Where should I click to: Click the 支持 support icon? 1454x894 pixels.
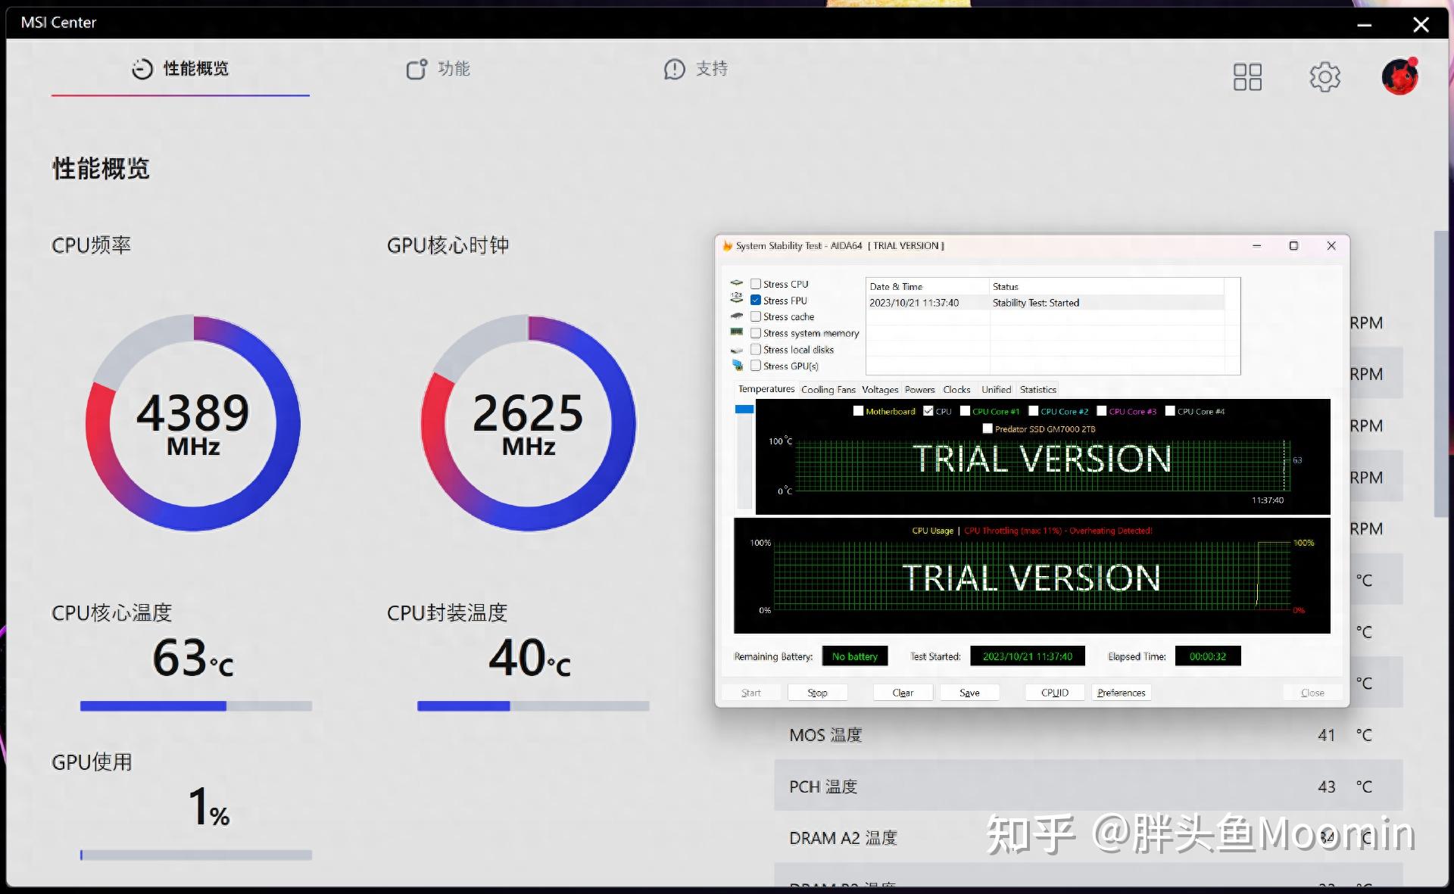click(674, 69)
